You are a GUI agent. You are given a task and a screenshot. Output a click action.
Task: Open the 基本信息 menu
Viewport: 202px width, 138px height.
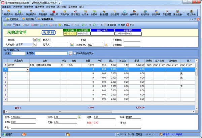[x=6, y=7]
